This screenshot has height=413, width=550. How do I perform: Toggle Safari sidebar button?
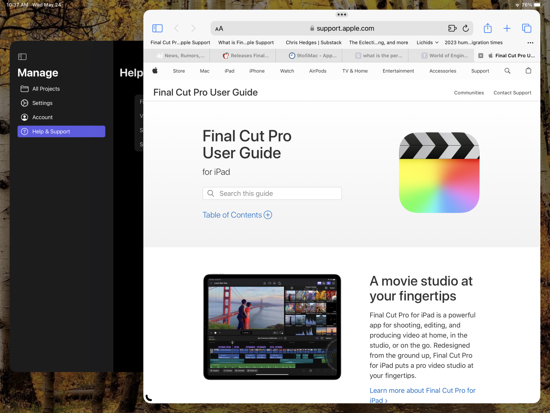pyautogui.click(x=157, y=28)
